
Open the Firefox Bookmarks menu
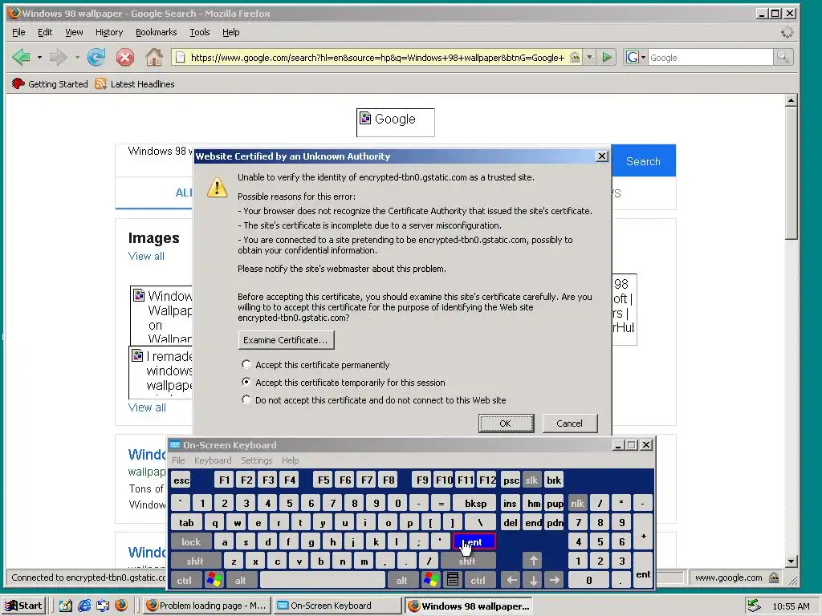tap(156, 32)
